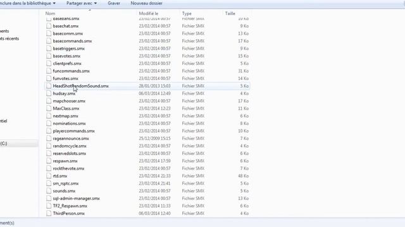Select file name clientprefs.smx
The height and width of the screenshot is (227, 405).
[67, 63]
